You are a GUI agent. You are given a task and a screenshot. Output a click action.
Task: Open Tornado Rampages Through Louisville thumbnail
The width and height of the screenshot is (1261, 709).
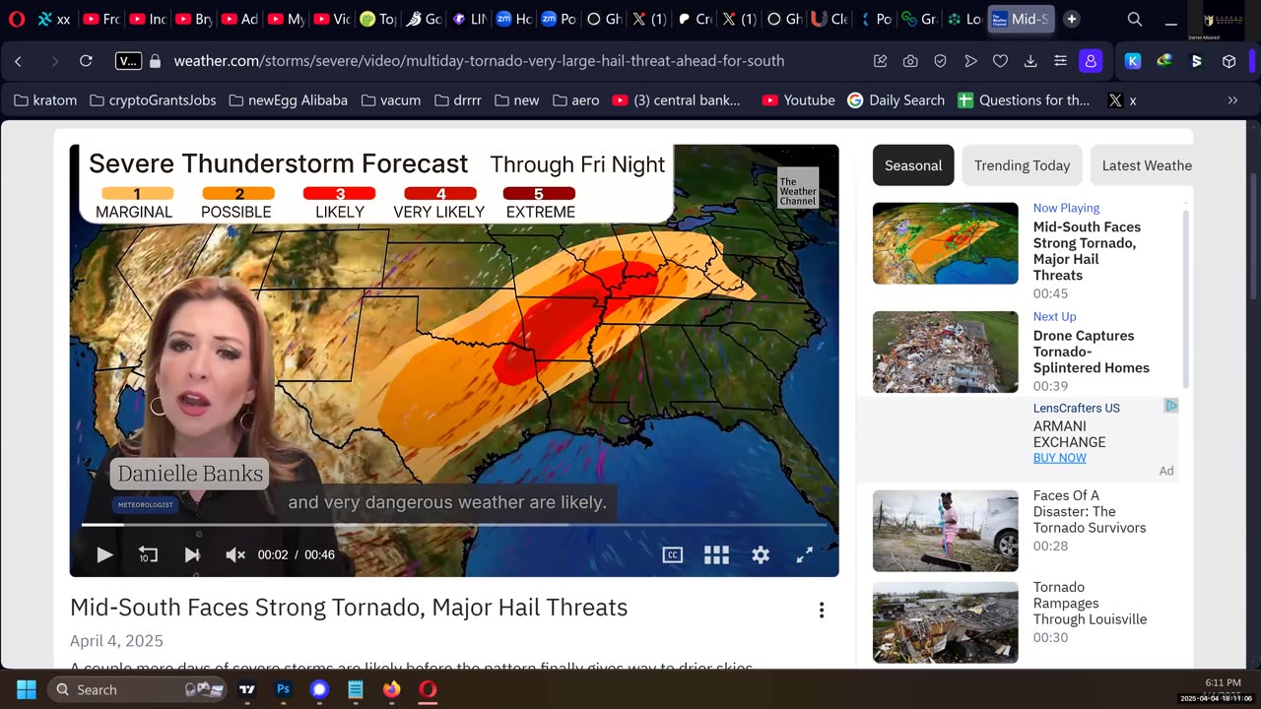[x=946, y=622]
